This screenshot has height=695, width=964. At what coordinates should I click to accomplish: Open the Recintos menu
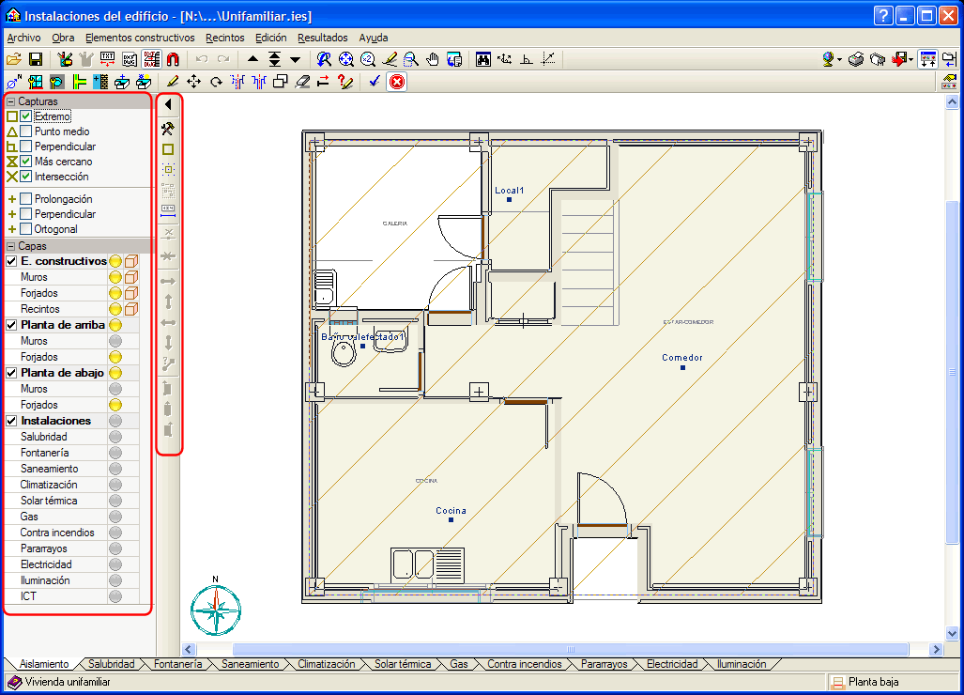[225, 39]
